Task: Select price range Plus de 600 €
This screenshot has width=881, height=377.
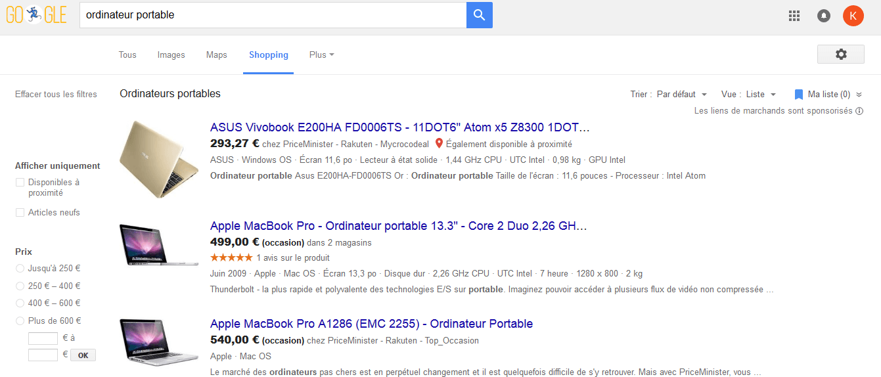Action: (x=20, y=321)
